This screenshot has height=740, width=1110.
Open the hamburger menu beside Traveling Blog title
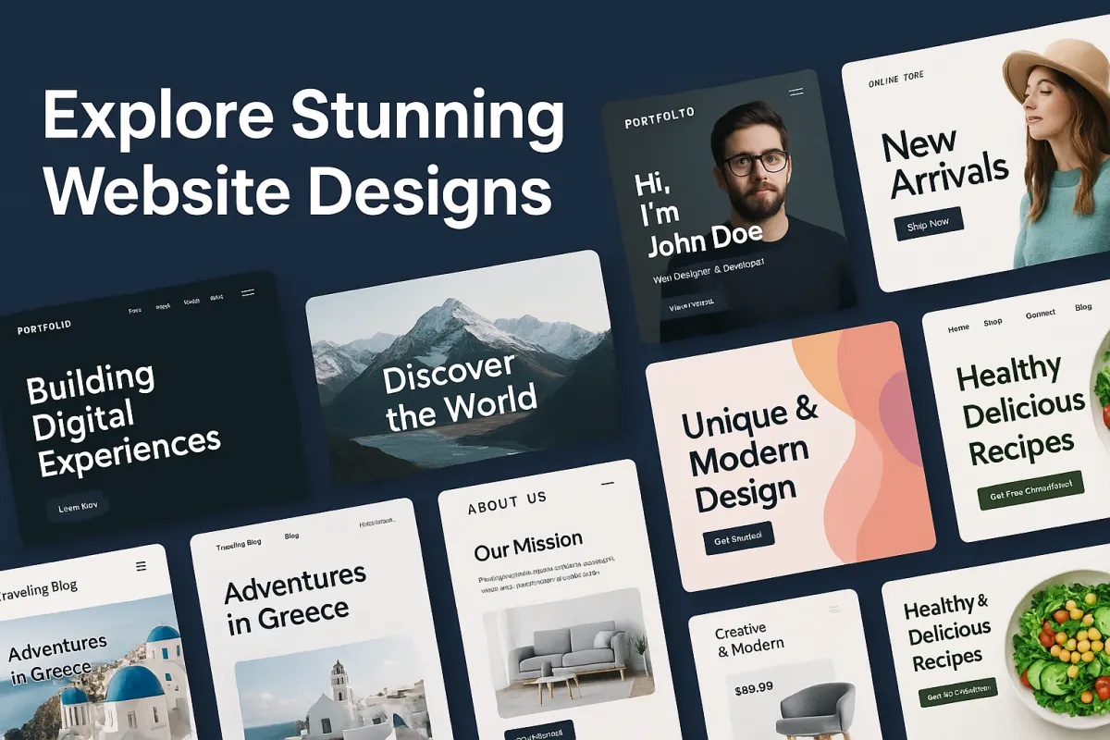(x=141, y=566)
